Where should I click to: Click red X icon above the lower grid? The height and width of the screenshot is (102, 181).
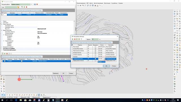pyautogui.click(x=7, y=54)
